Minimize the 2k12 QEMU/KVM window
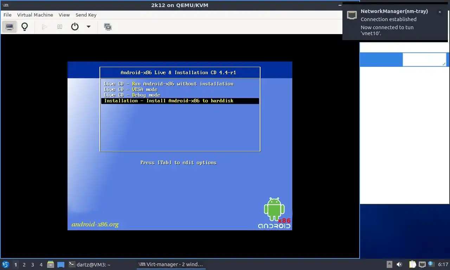 click(340, 5)
